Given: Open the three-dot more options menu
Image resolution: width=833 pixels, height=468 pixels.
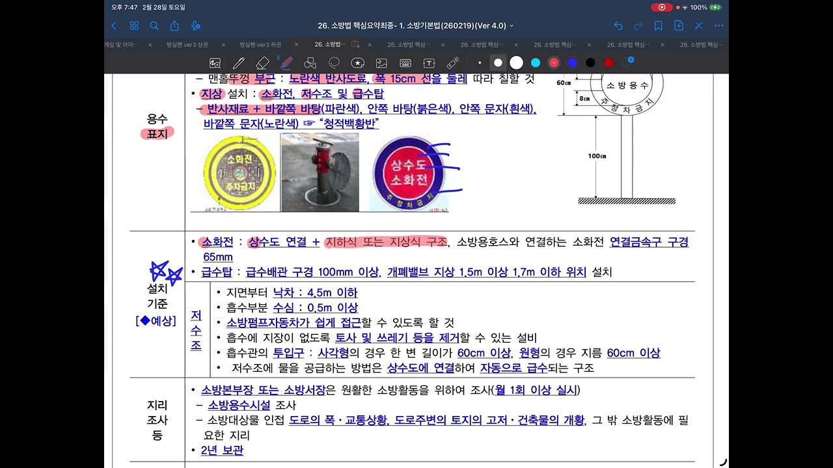Looking at the screenshot, I should point(718,26).
